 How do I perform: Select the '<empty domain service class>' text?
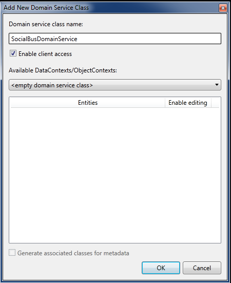click(x=52, y=85)
